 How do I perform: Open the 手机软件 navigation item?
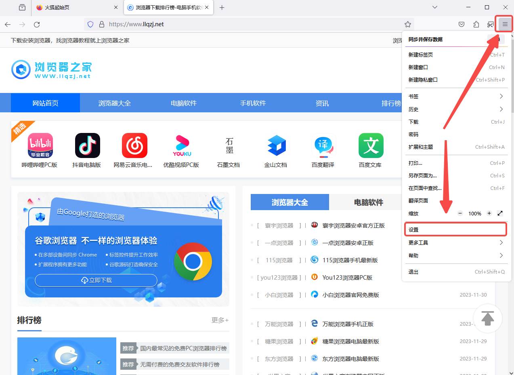pos(253,103)
